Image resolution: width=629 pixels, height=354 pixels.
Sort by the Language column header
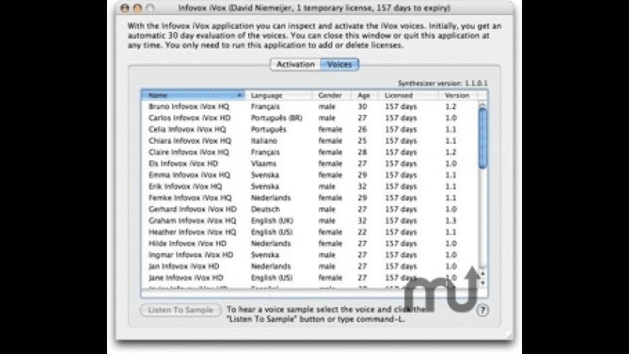278,95
